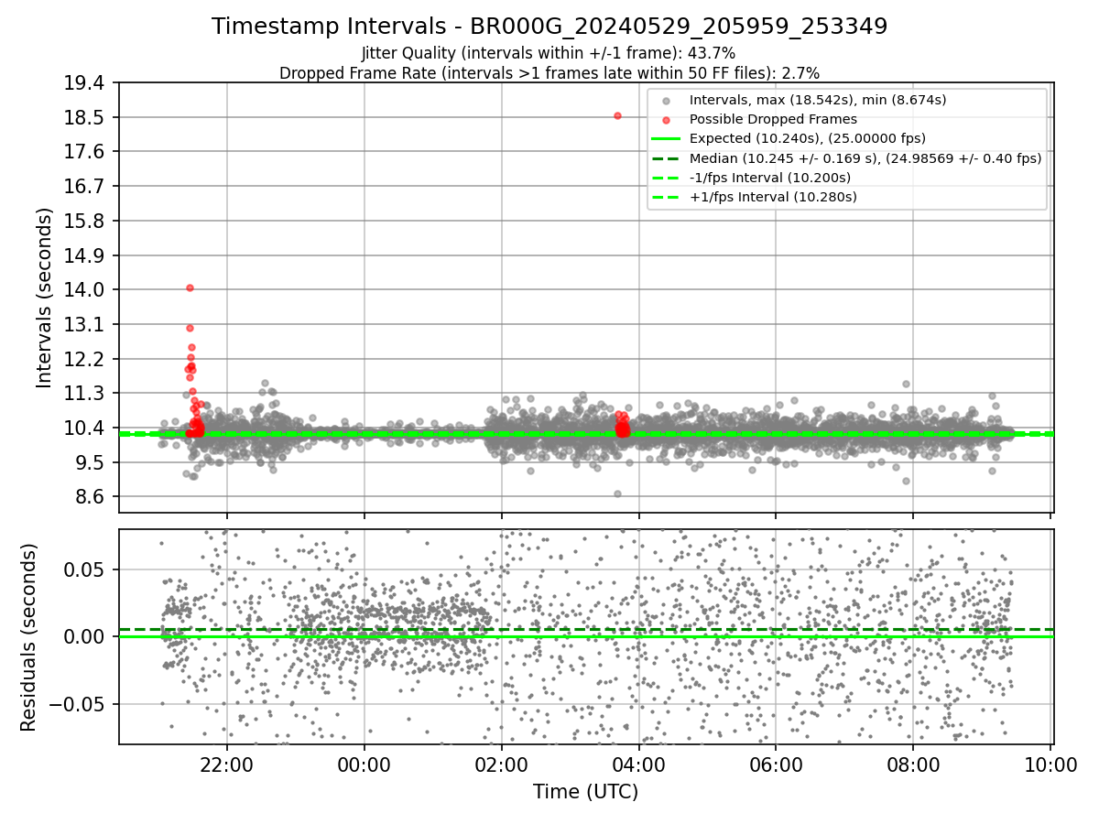Click the y-axis tick label "15.8"
Screen dimensions: 1099x824
(86, 221)
